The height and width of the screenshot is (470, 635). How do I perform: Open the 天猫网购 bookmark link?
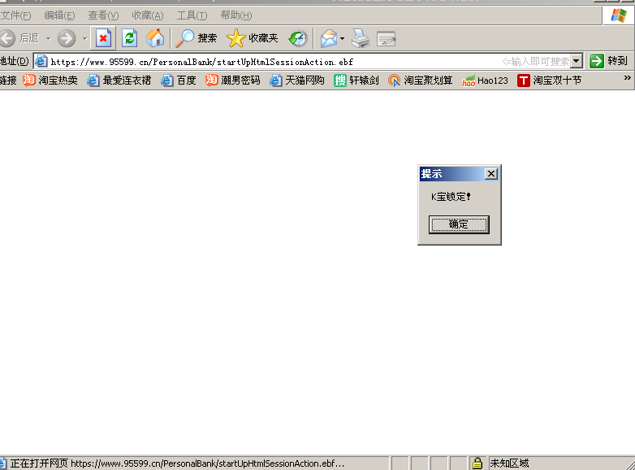[297, 81]
